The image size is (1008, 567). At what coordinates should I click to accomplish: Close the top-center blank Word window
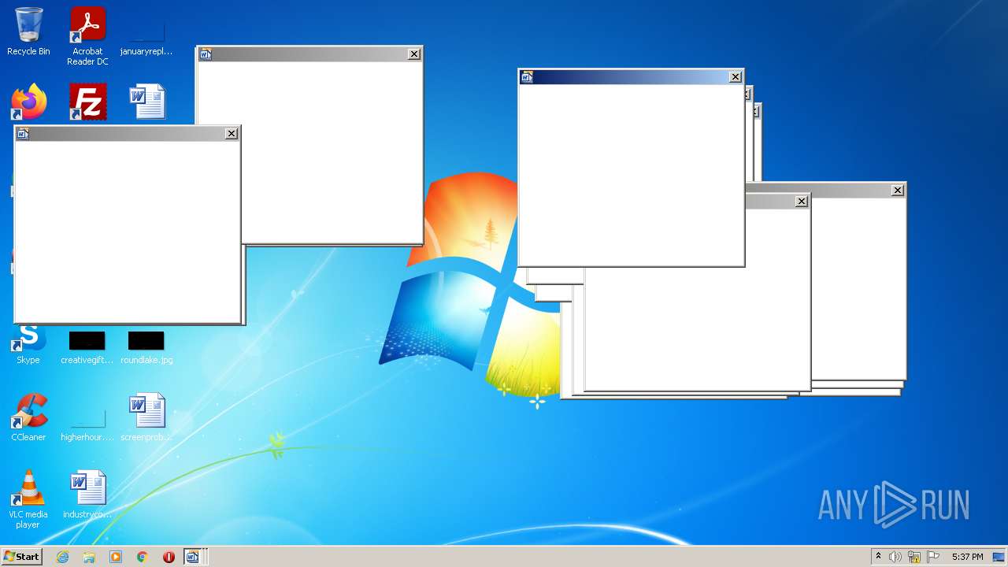[414, 54]
